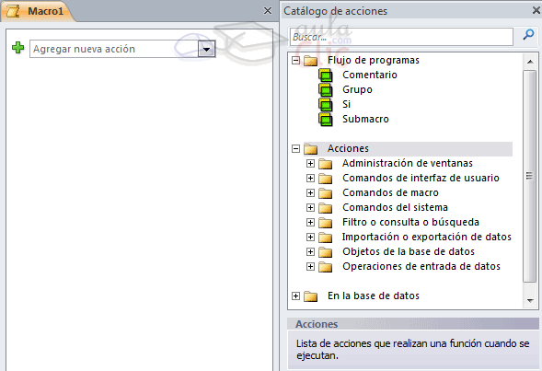Click the Grupo block icon
The width and height of the screenshot is (542, 371).
coord(325,90)
